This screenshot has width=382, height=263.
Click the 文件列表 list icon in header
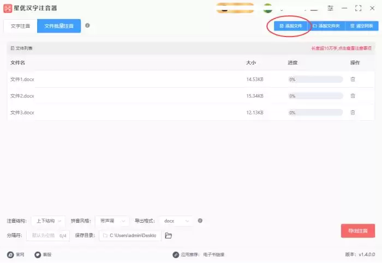pyautogui.click(x=13, y=48)
